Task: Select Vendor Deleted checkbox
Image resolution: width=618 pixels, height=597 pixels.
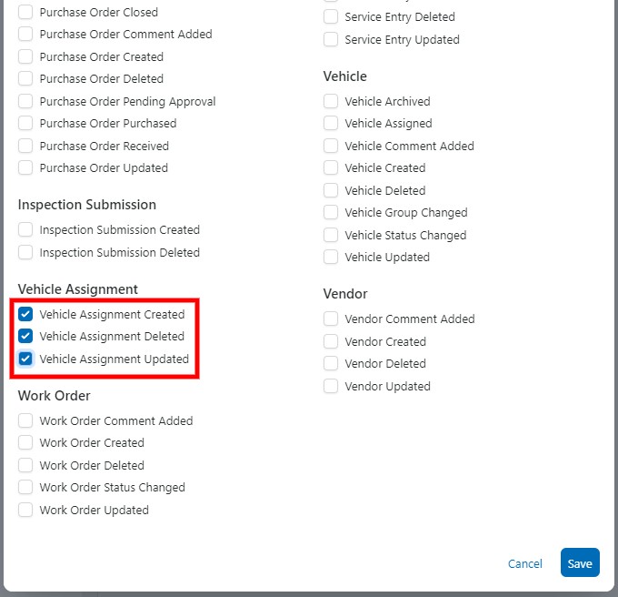Action: [x=331, y=363]
